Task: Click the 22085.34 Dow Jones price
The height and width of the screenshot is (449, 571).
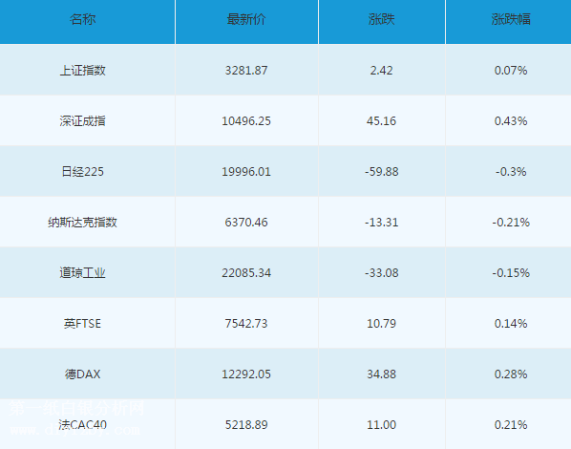Action: (x=246, y=272)
